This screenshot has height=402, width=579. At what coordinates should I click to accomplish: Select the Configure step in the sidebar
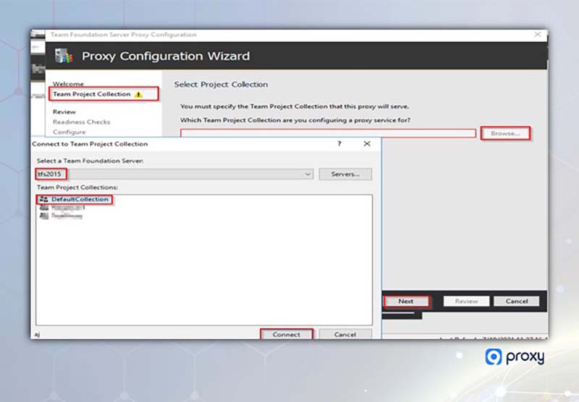69,132
